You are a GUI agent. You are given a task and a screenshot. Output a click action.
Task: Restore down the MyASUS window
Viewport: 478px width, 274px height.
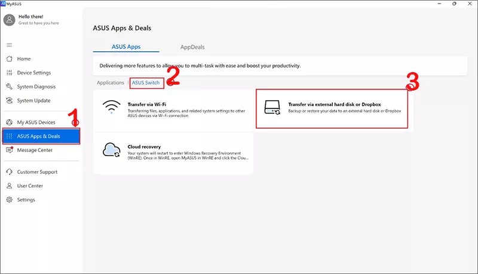(454, 4)
